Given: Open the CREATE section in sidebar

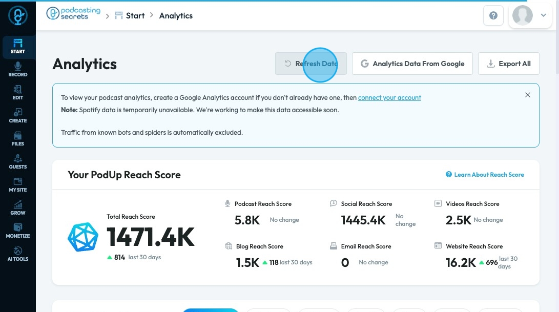Looking at the screenshot, I should click(18, 116).
